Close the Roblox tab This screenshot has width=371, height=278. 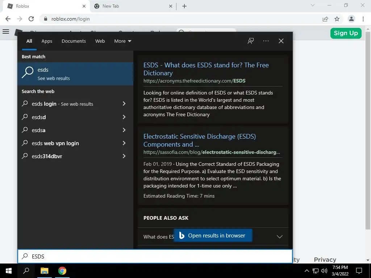[x=84, y=6]
